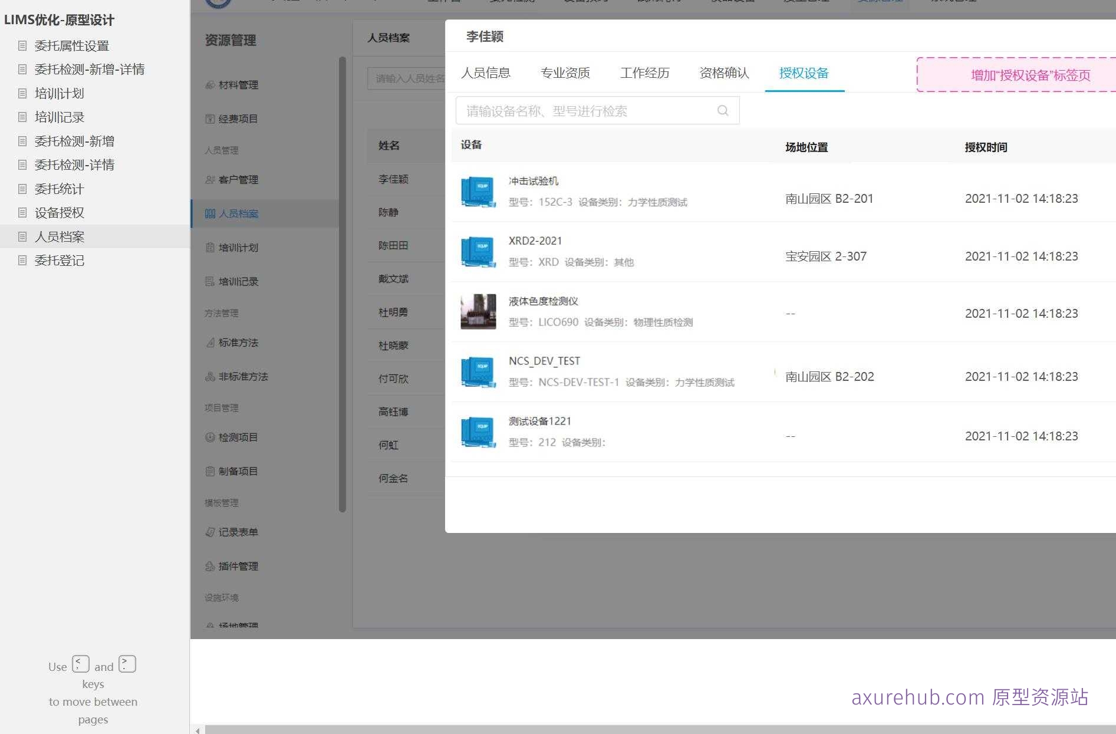
Task: Click 戴文斌 in the name list
Action: [x=393, y=279]
